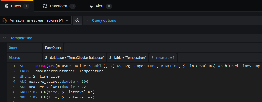Collapse the Temperature query row
The height and width of the screenshot is (102, 262).
click(x=4, y=38)
